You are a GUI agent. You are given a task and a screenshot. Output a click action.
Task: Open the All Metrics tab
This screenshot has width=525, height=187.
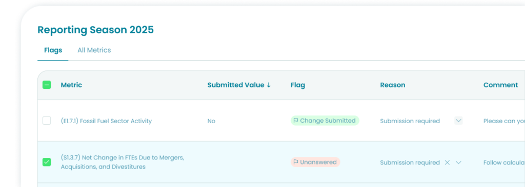coord(94,50)
